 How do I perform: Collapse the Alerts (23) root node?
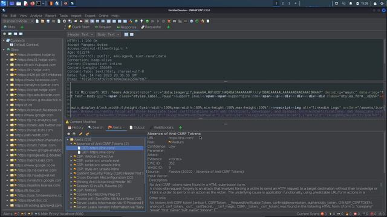pos(68,139)
